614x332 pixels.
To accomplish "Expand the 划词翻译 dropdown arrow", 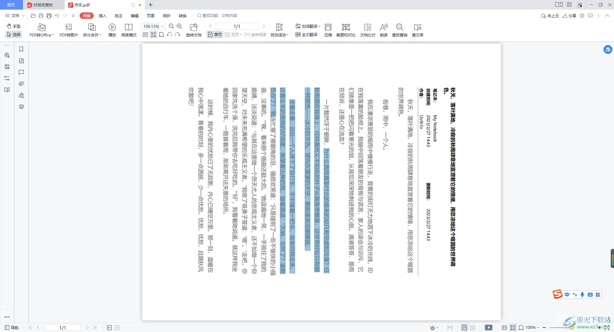I will click(319, 26).
